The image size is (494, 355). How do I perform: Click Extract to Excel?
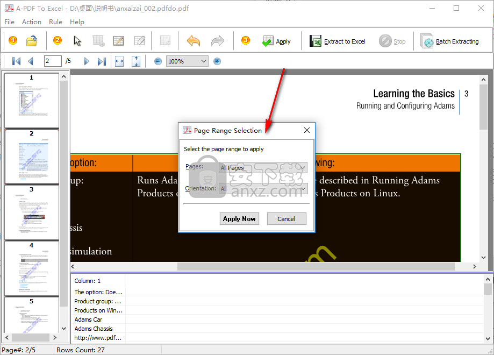[337, 41]
